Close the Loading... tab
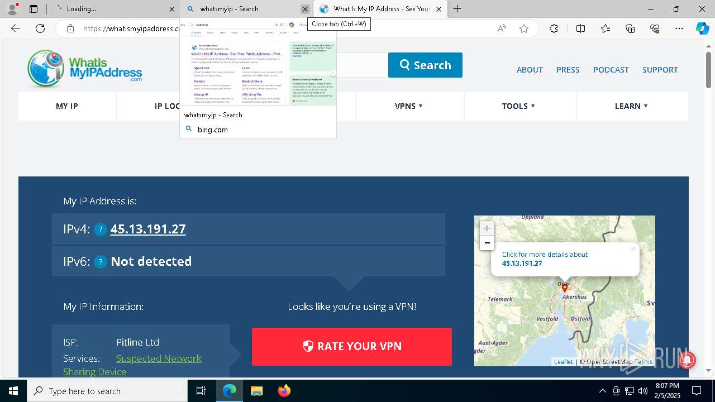This screenshot has height=402, width=715. (x=171, y=9)
